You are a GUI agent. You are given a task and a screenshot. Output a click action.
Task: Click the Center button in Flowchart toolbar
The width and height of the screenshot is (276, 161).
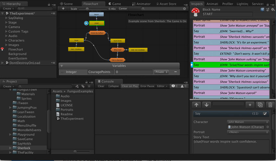coord(123,9)
